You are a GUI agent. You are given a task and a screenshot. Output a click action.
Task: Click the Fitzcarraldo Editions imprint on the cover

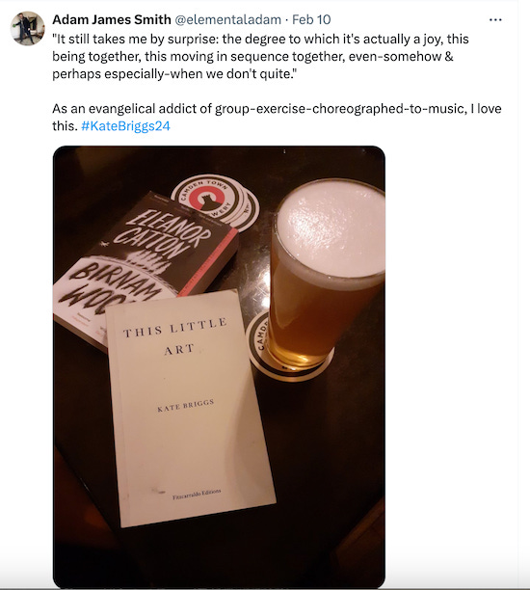197,494
